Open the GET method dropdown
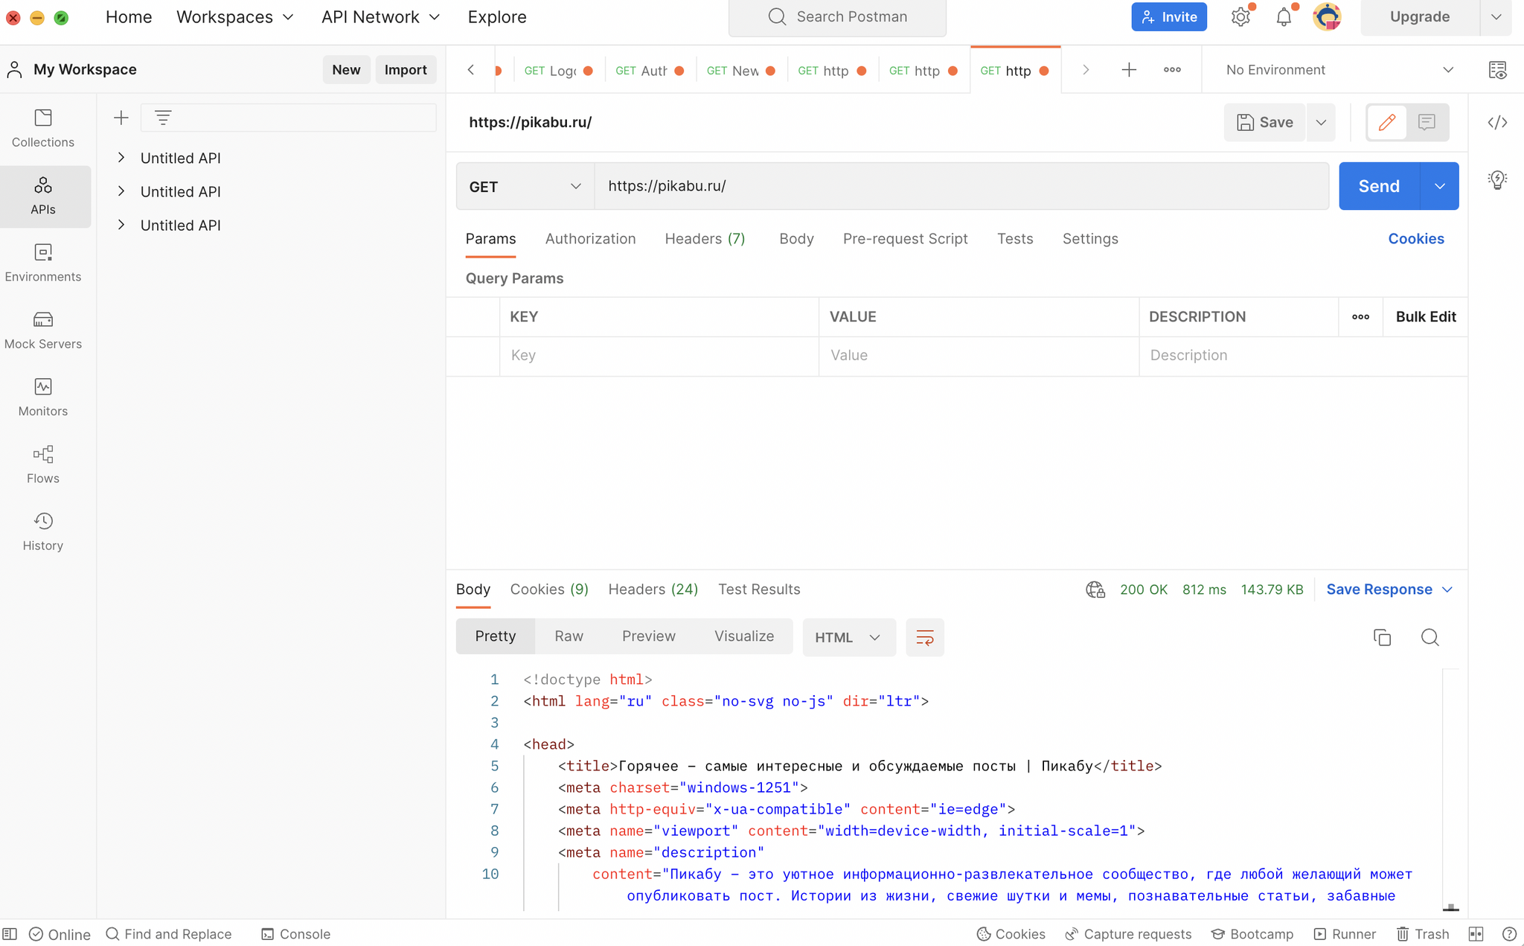The image size is (1524, 946). pyautogui.click(x=525, y=186)
